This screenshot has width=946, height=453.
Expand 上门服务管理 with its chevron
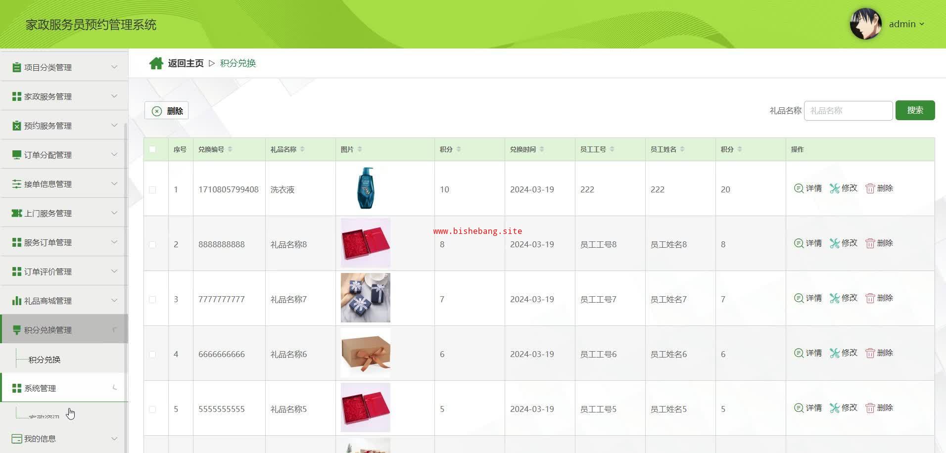tap(114, 213)
